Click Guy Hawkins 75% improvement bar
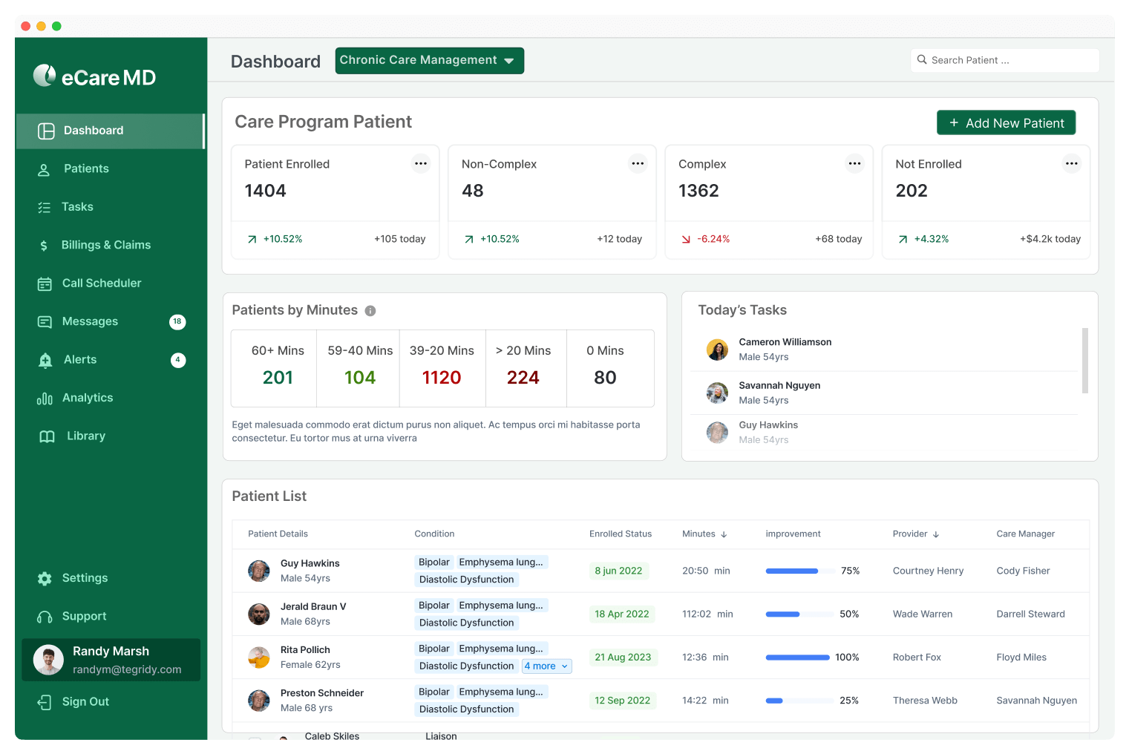Screen dimensions: 1129x754 (799, 571)
